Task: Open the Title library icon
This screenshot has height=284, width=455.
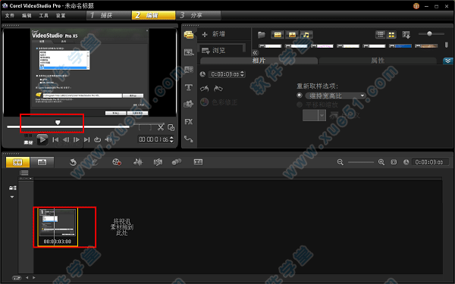Action: (189, 87)
